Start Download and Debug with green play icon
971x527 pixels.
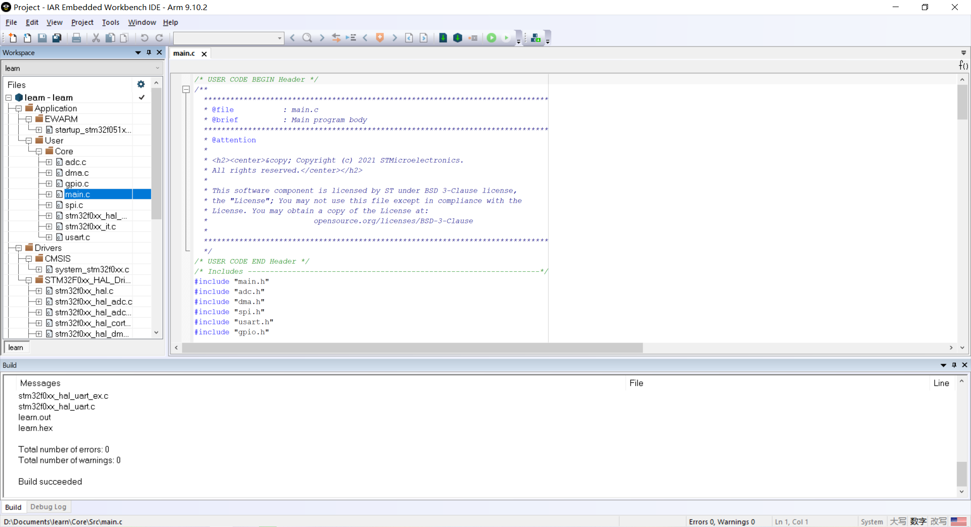tap(491, 38)
